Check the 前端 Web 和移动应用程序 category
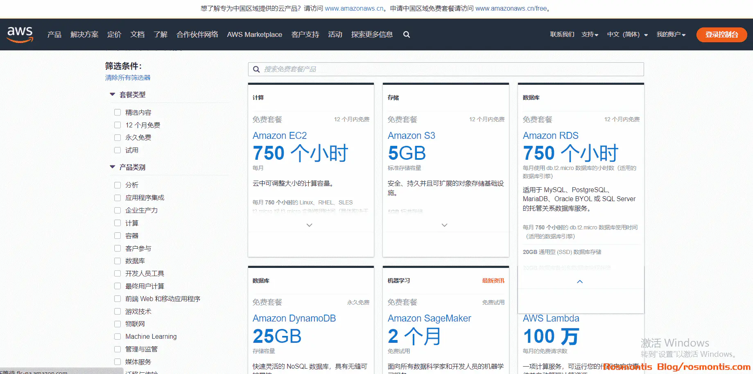The image size is (753, 374). [118, 299]
